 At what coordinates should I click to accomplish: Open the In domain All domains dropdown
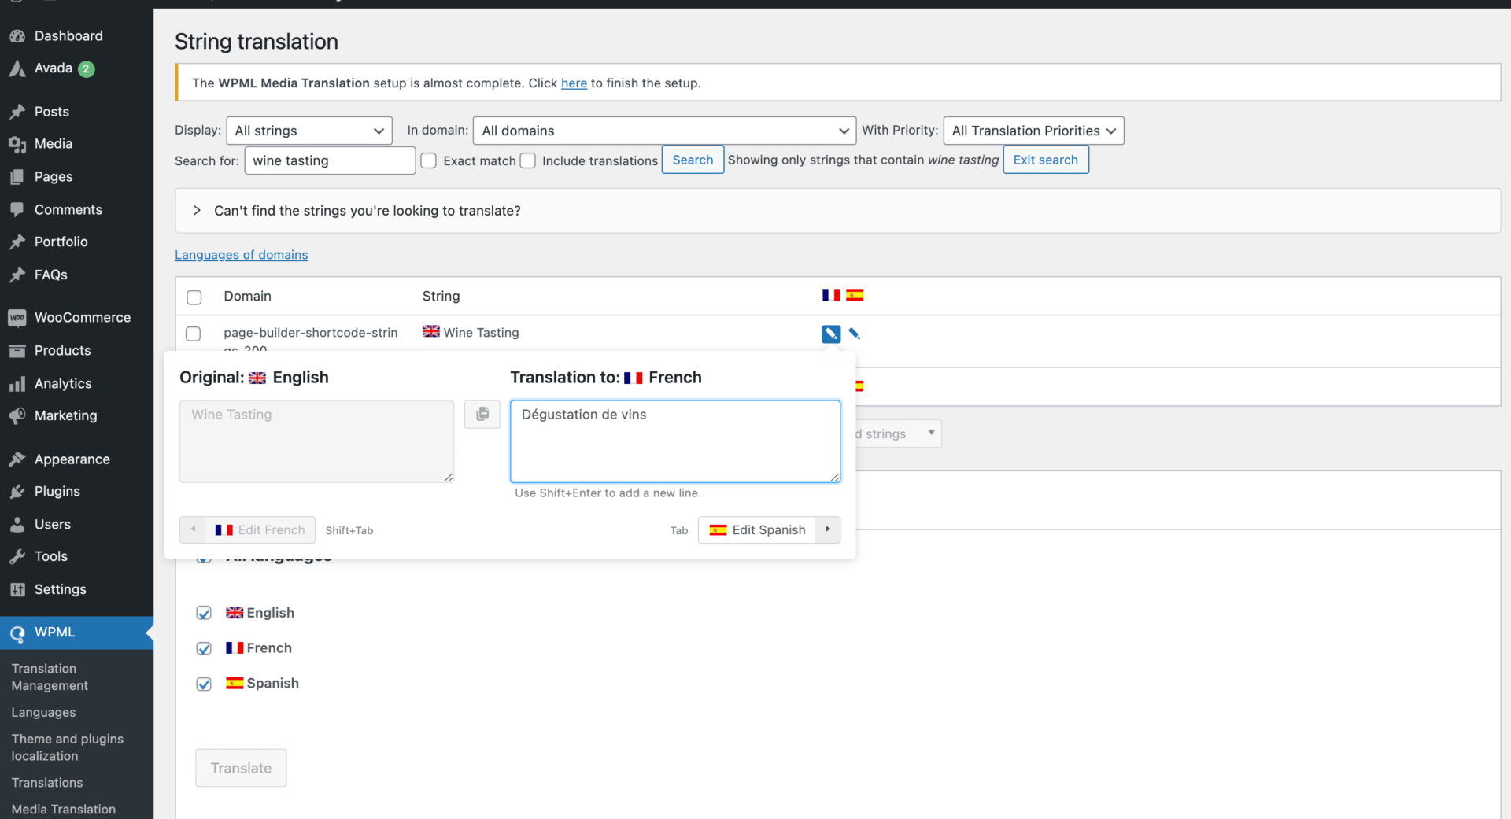pyautogui.click(x=664, y=131)
